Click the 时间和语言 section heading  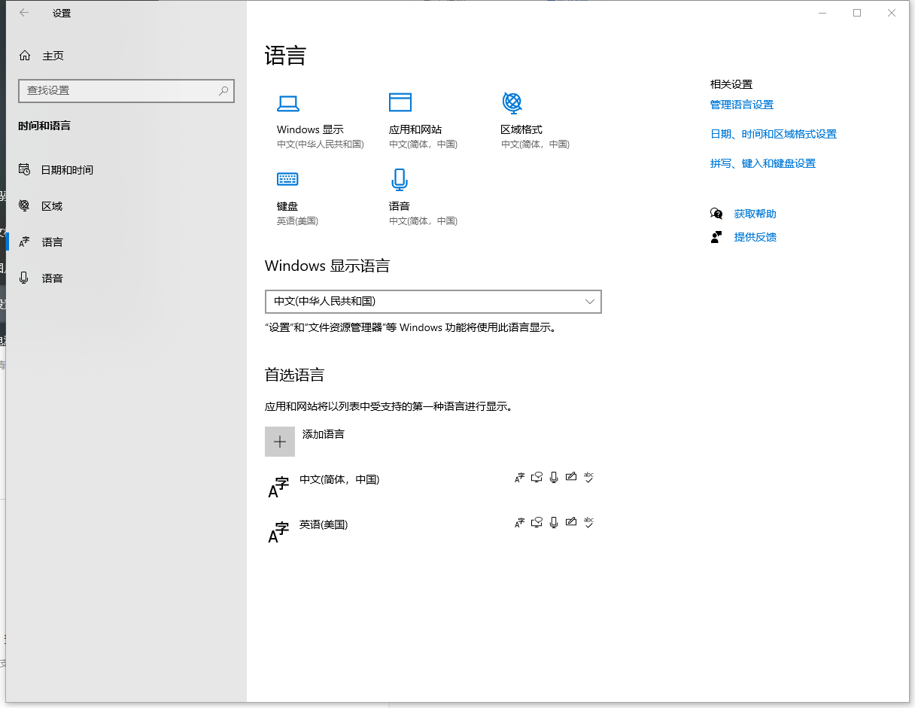(44, 126)
